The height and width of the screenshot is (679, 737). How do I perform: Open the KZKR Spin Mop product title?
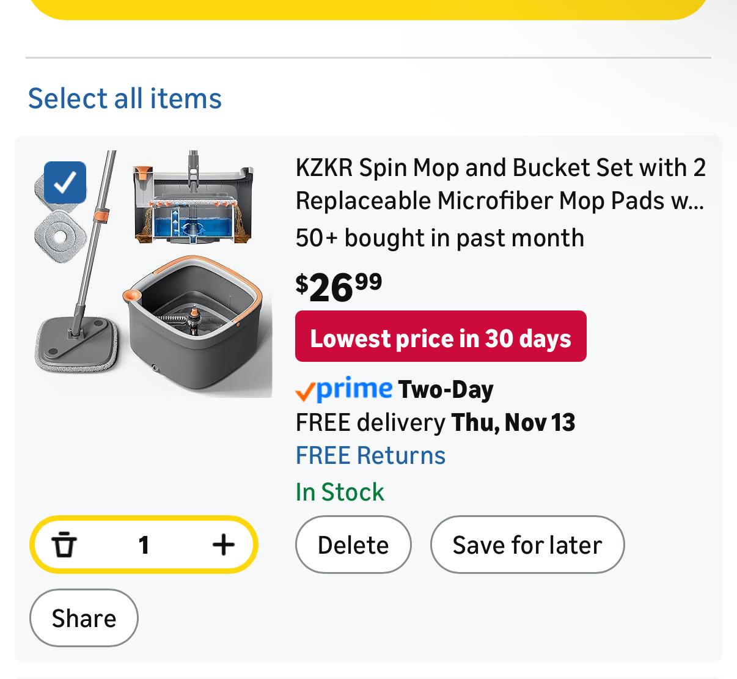click(500, 184)
